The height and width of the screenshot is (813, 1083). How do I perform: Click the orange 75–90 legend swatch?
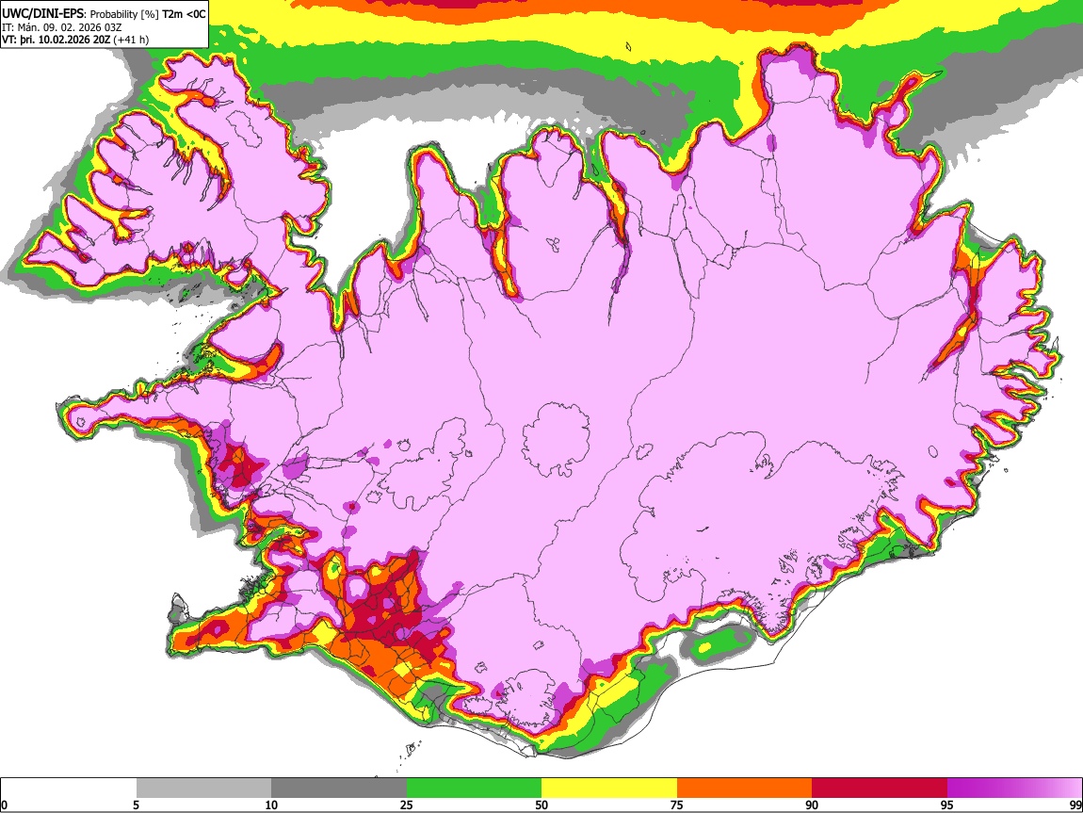744,788
